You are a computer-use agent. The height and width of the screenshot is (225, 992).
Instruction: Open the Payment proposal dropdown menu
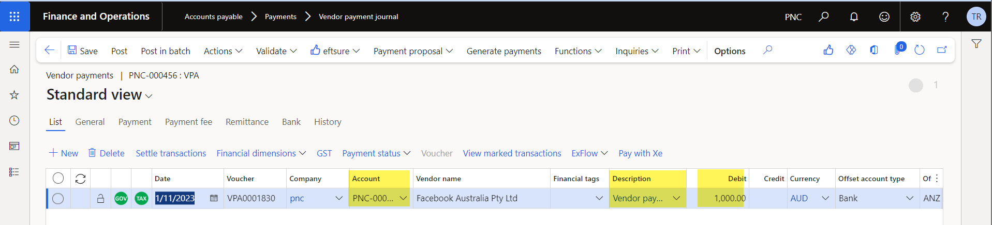(x=413, y=51)
